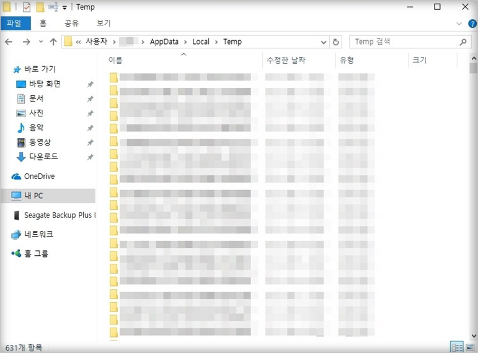This screenshot has height=353, width=478.
Task: Click New folder icon in title bar
Action: (x=40, y=7)
